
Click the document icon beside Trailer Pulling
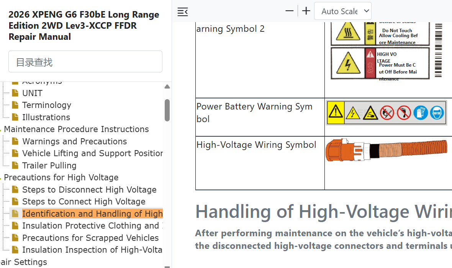coord(15,165)
